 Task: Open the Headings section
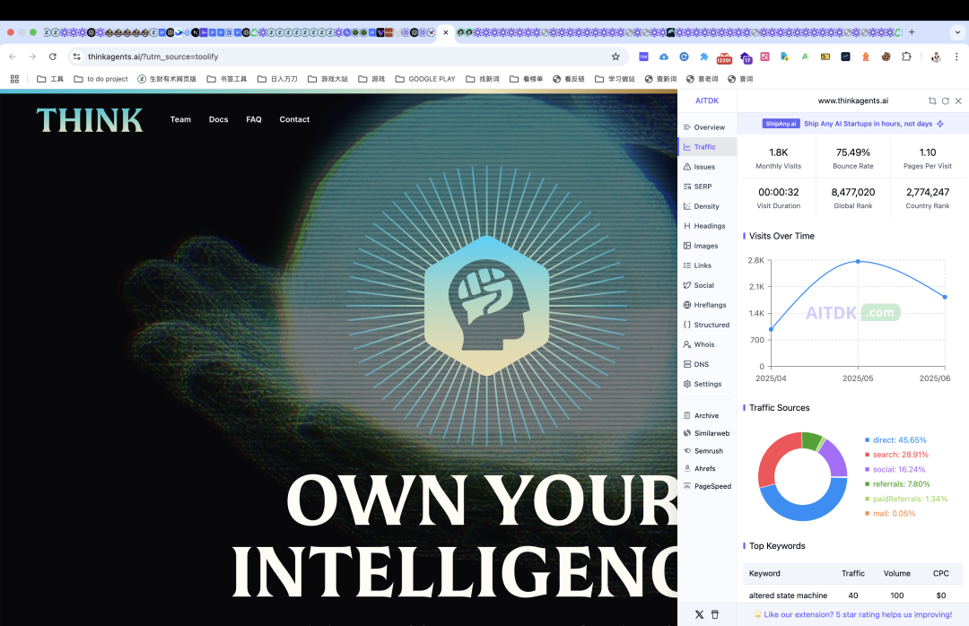[x=704, y=226]
